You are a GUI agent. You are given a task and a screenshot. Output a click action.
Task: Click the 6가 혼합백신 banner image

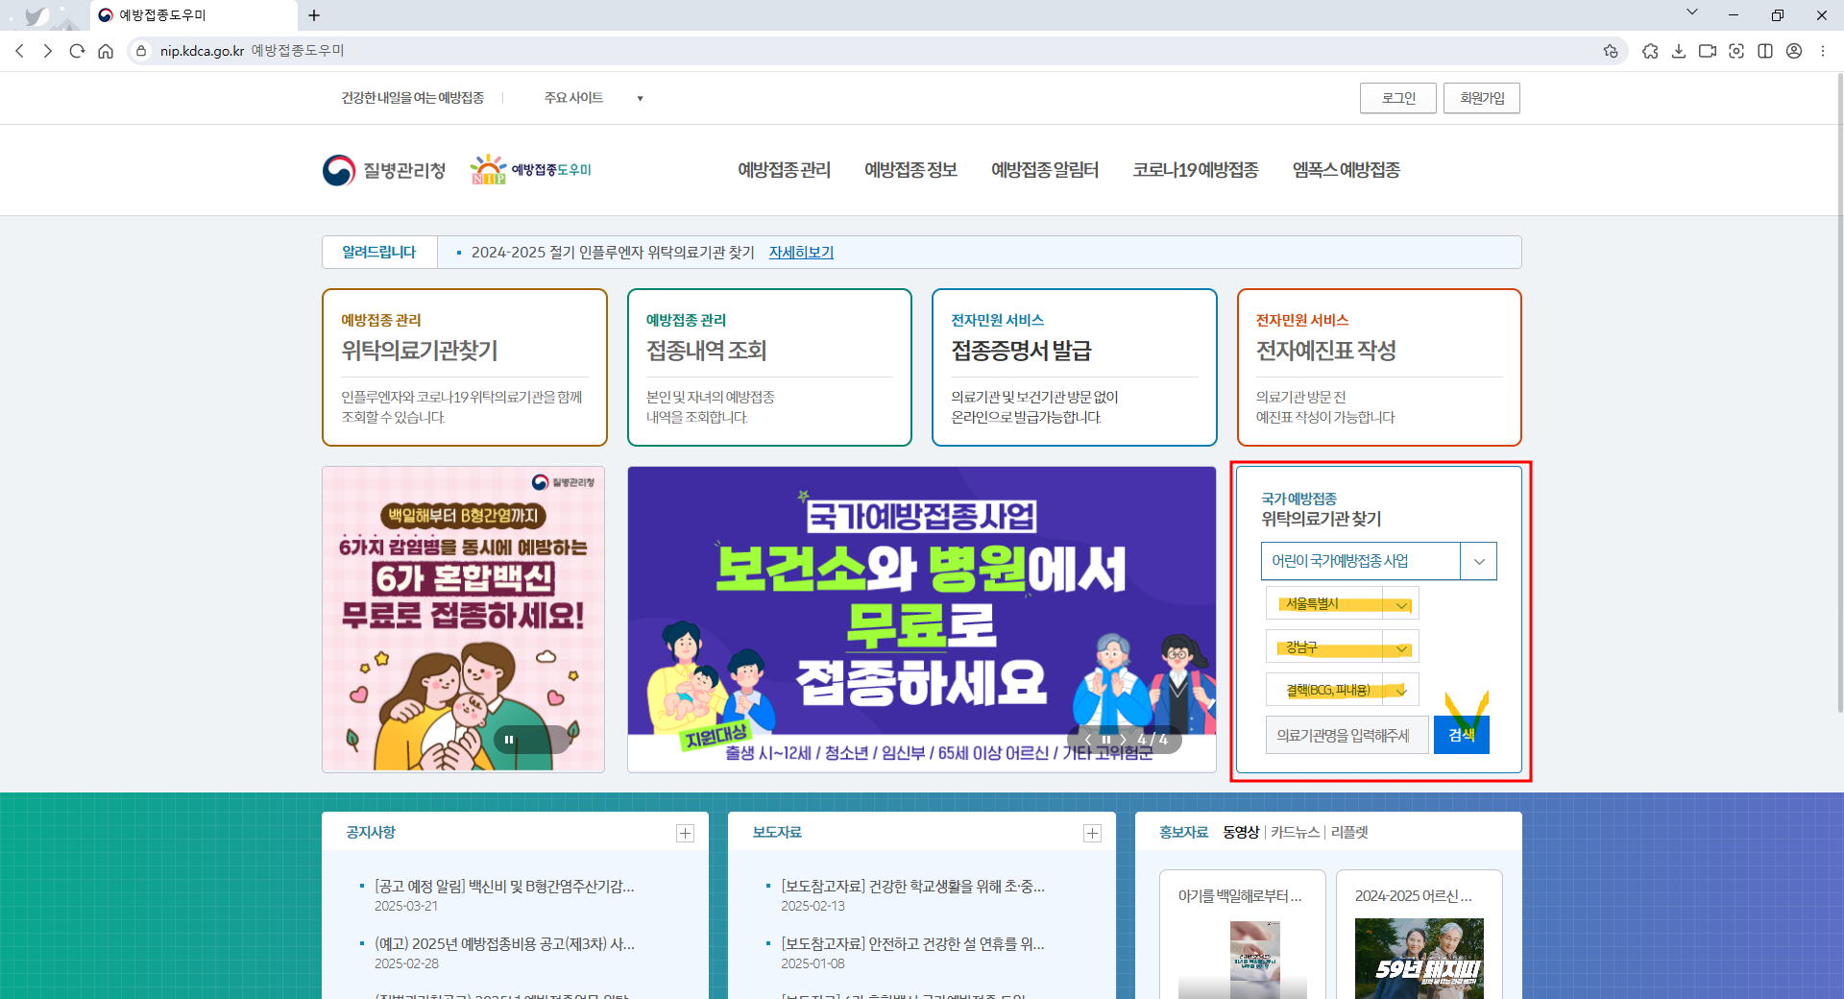[464, 620]
